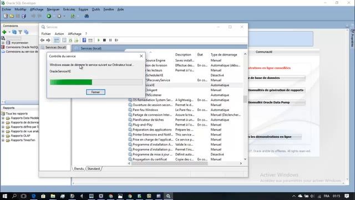This screenshot has width=355, height=200.
Task: Expand Rapports OLAP folder
Action: (x=3, y=136)
